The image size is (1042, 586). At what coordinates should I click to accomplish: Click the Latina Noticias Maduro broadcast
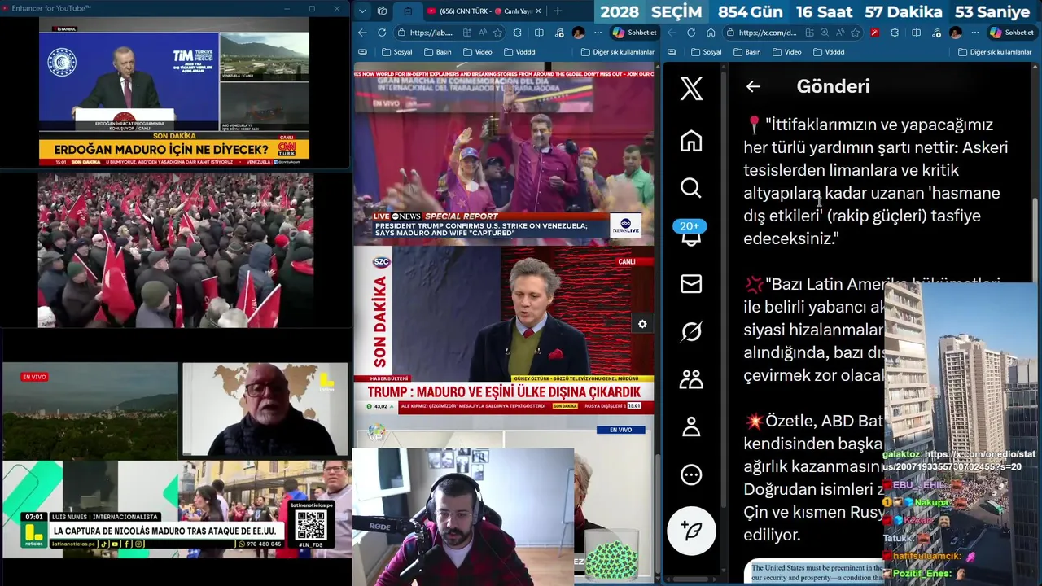pos(175,461)
